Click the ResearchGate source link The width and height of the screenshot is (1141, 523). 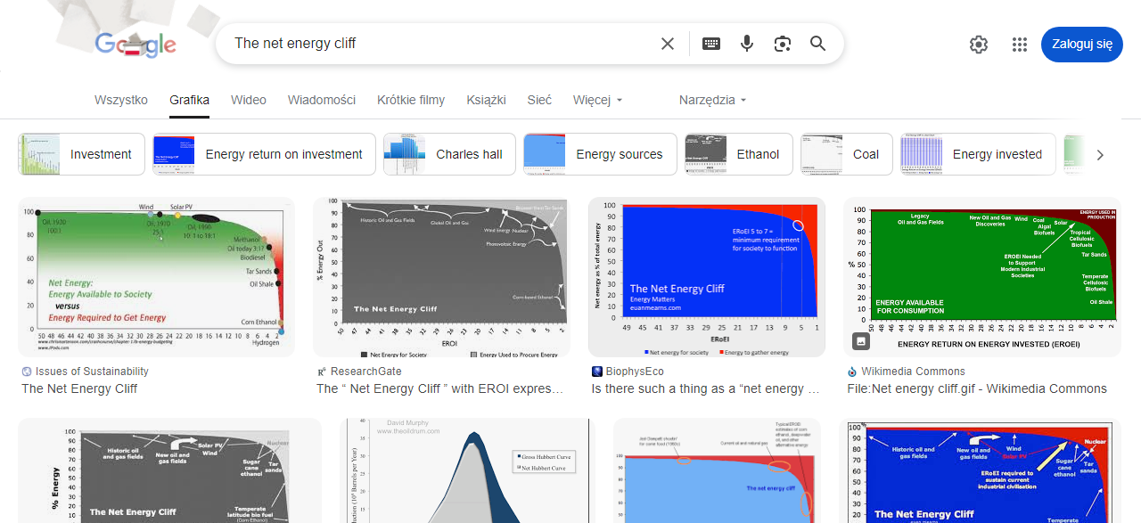[366, 372]
